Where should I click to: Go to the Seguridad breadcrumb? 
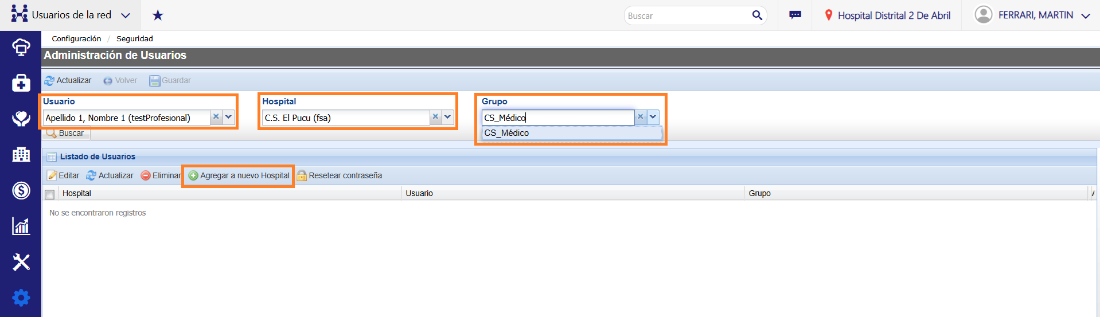pyautogui.click(x=135, y=38)
